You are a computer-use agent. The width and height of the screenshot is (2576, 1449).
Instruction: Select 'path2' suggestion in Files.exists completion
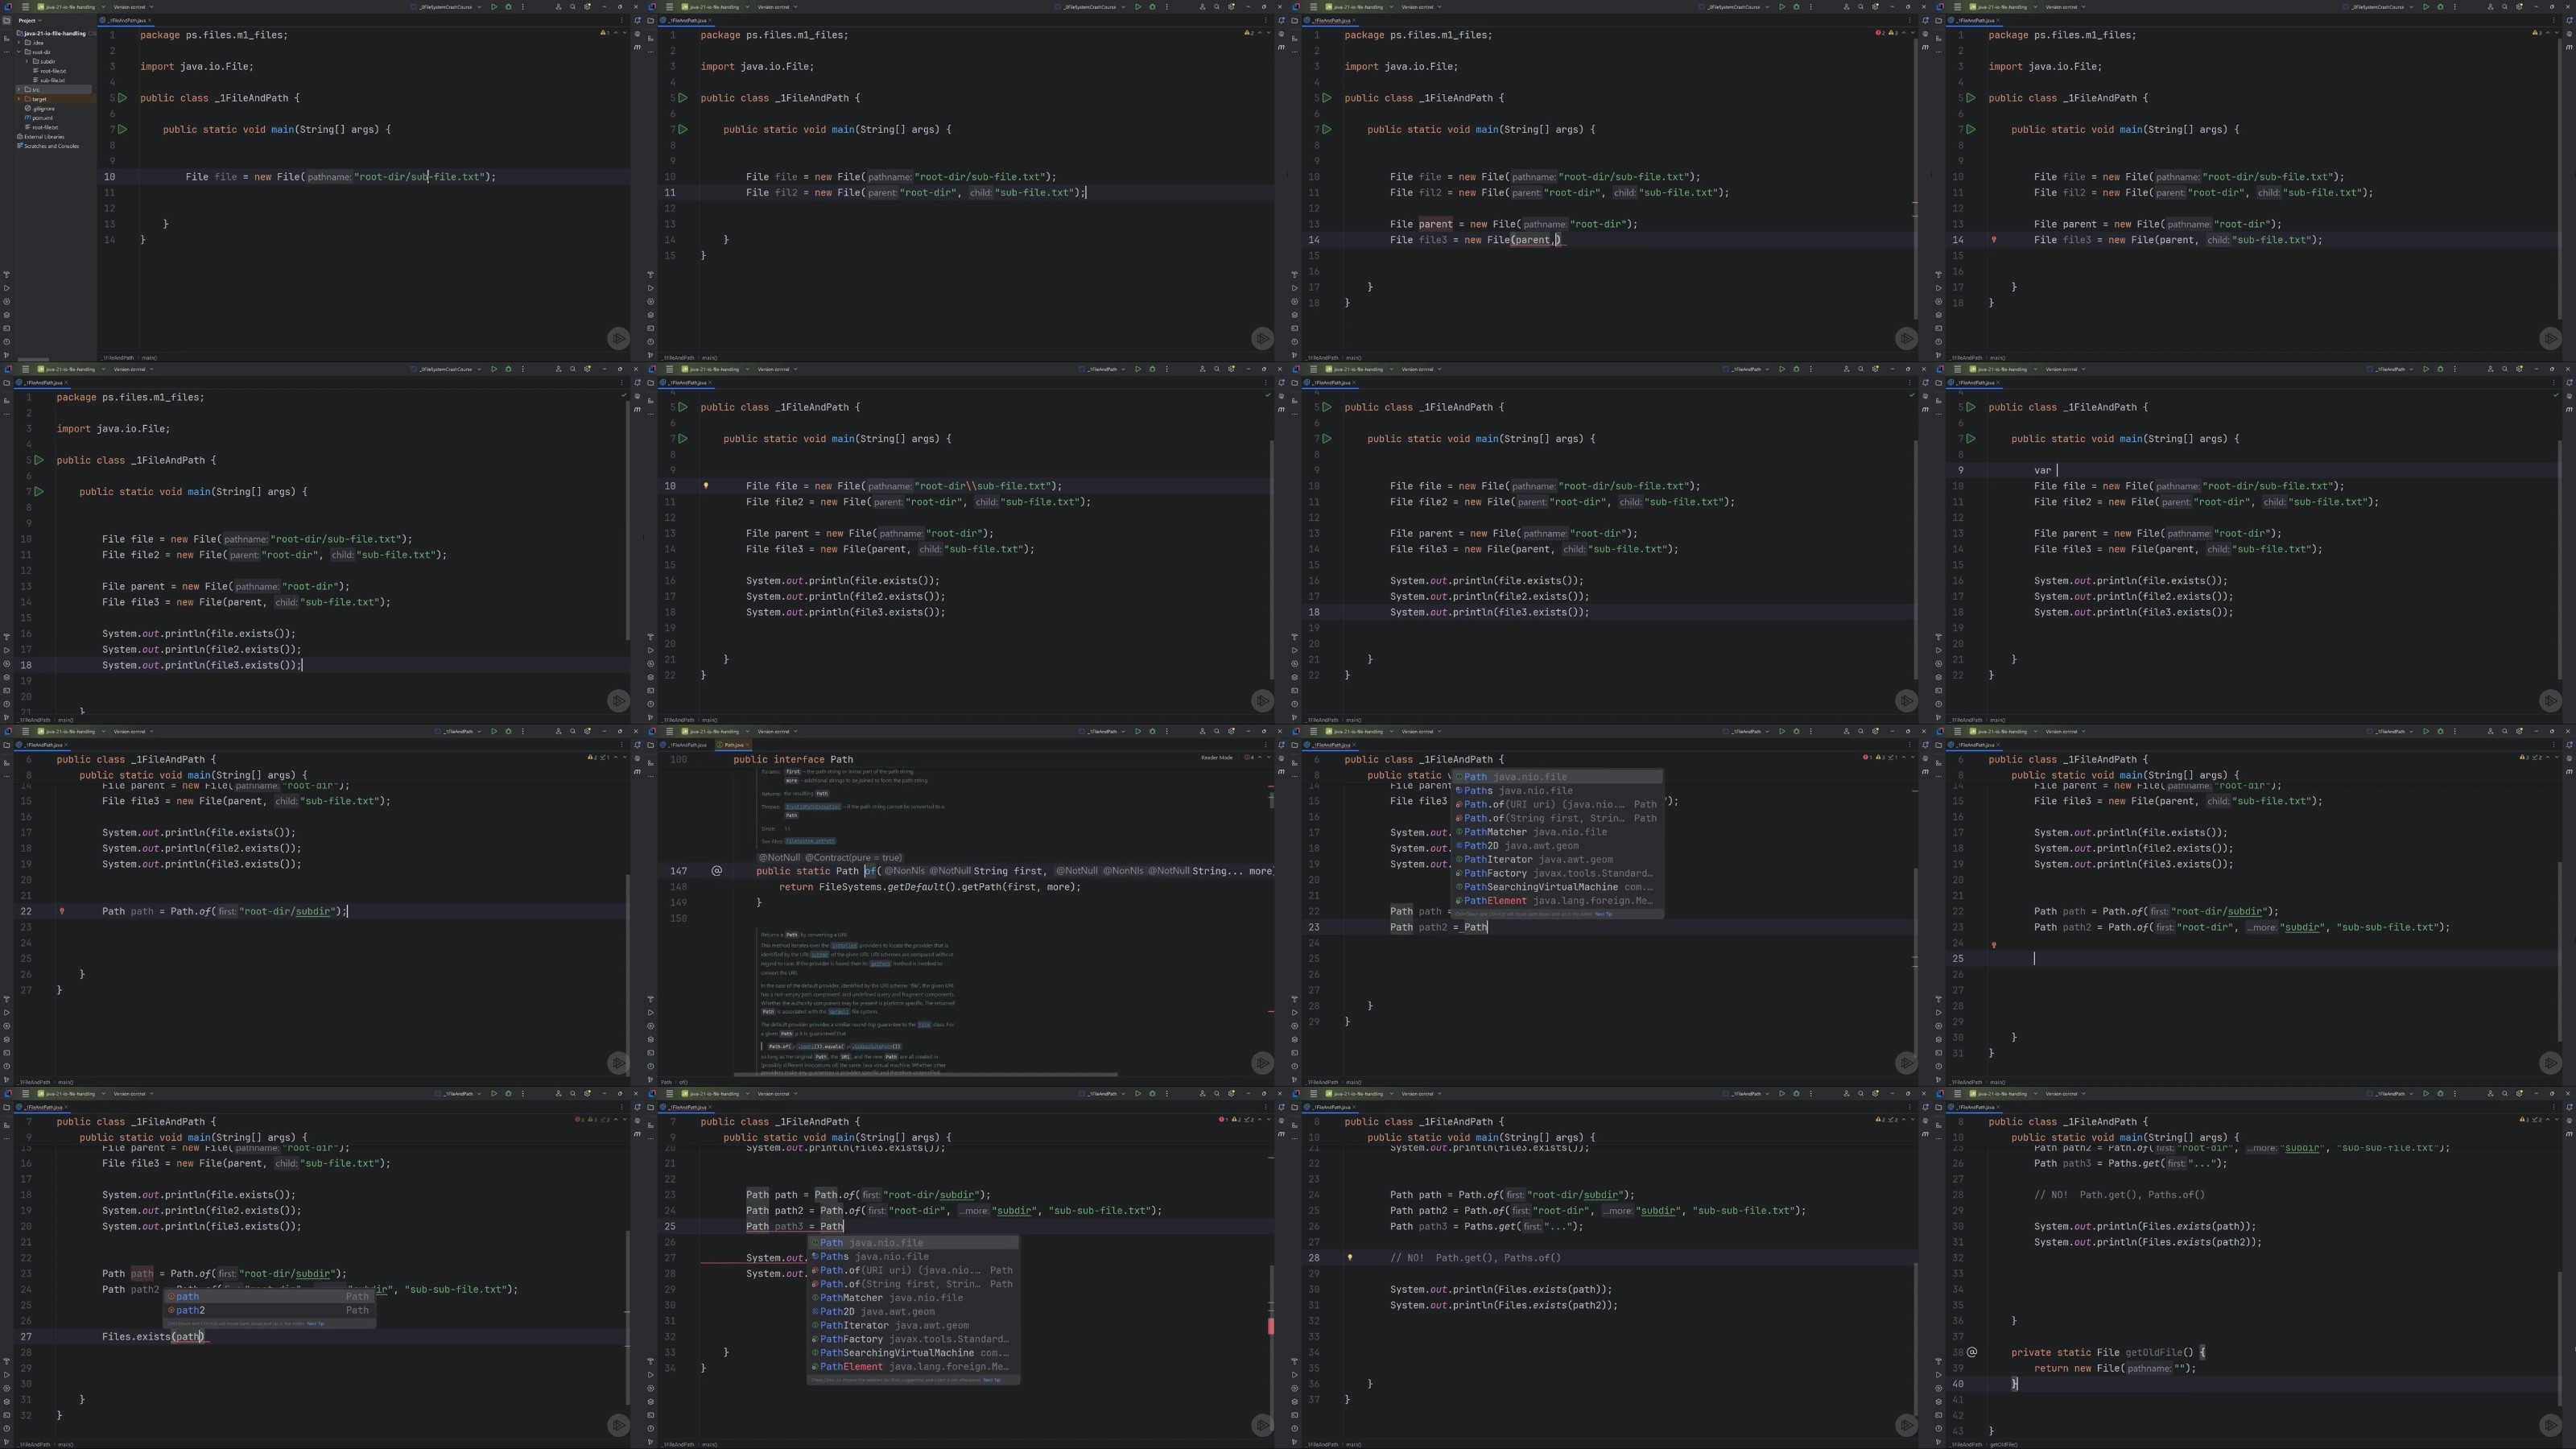(270, 1311)
